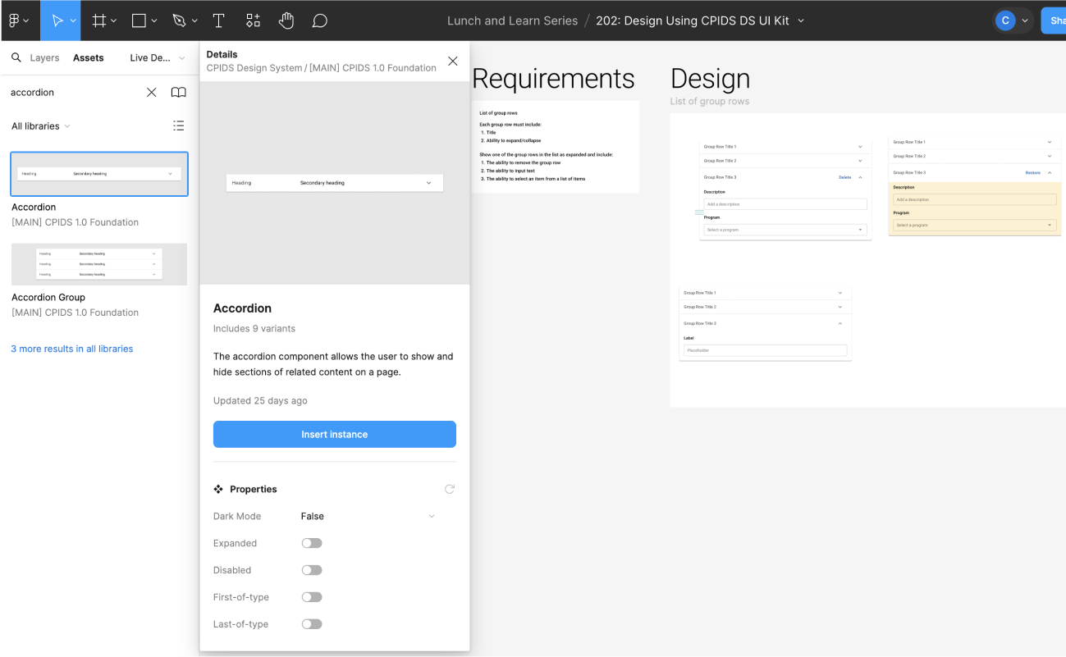Open the Resources/components panel
The image size is (1066, 657).
[253, 20]
